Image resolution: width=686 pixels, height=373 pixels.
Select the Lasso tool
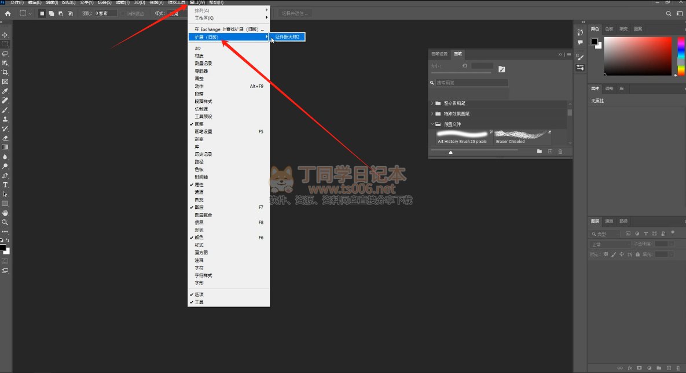click(x=5, y=54)
